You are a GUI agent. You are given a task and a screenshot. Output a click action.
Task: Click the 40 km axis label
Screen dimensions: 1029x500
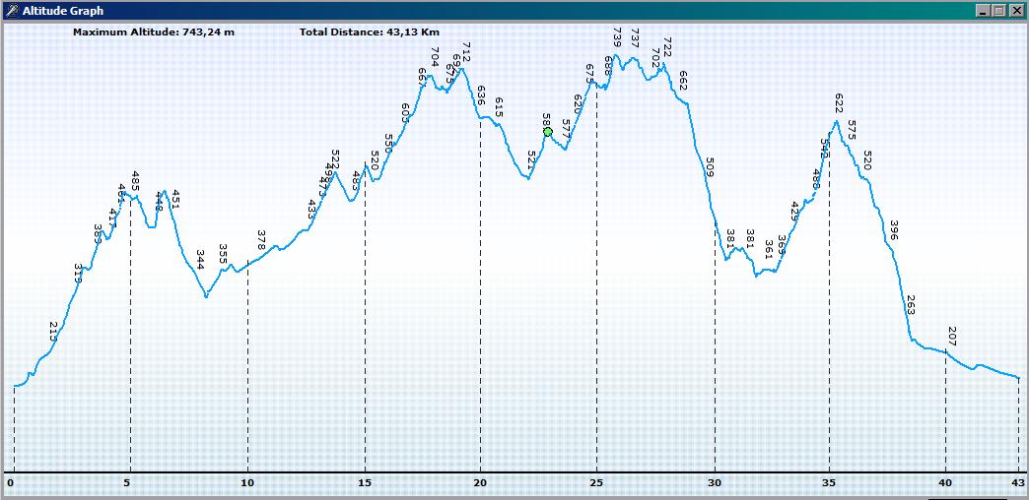coord(945,483)
